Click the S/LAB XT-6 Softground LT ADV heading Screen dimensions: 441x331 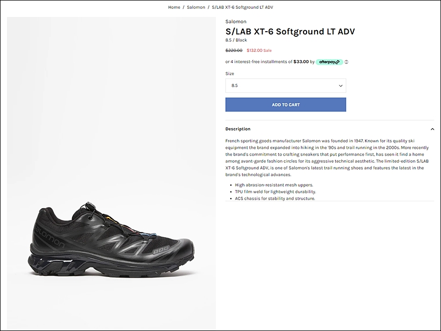(290, 31)
